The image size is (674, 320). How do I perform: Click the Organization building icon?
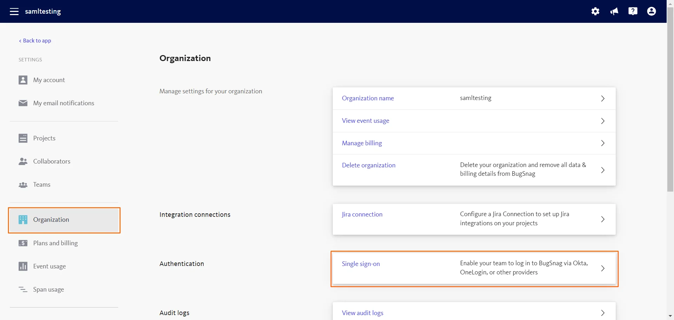click(23, 220)
